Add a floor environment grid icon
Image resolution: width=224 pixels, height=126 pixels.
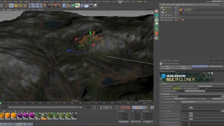86,6
